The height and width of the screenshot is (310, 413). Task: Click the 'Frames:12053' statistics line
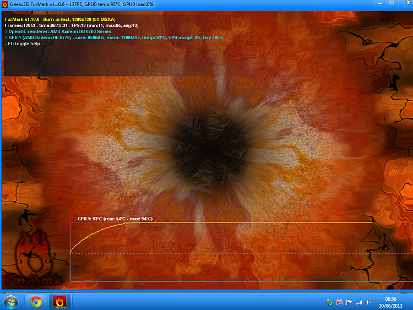[72, 25]
